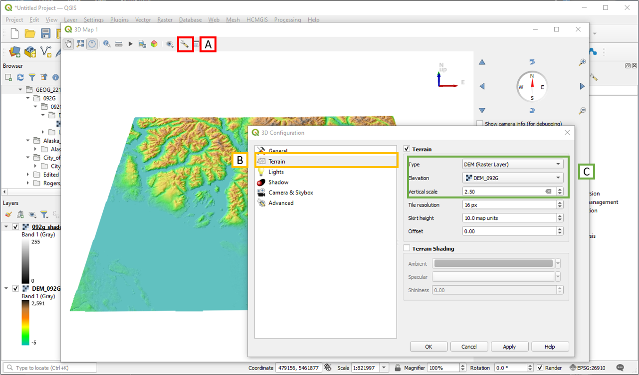Click the Apply button
The image size is (639, 375).
[x=509, y=347]
